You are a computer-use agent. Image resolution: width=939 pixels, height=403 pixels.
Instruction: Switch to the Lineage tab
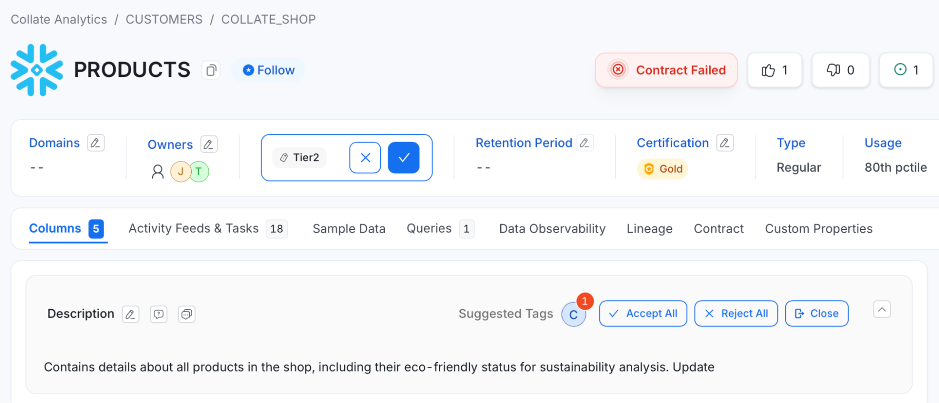pos(649,228)
